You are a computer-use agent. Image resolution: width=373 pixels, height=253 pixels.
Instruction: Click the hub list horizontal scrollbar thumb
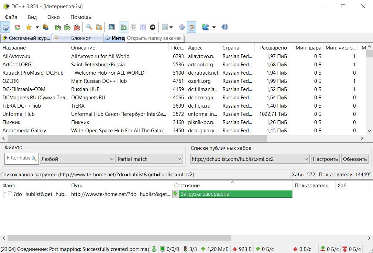tap(137, 138)
